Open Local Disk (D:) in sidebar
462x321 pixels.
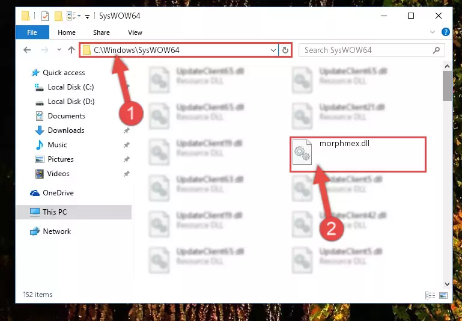[x=71, y=102]
